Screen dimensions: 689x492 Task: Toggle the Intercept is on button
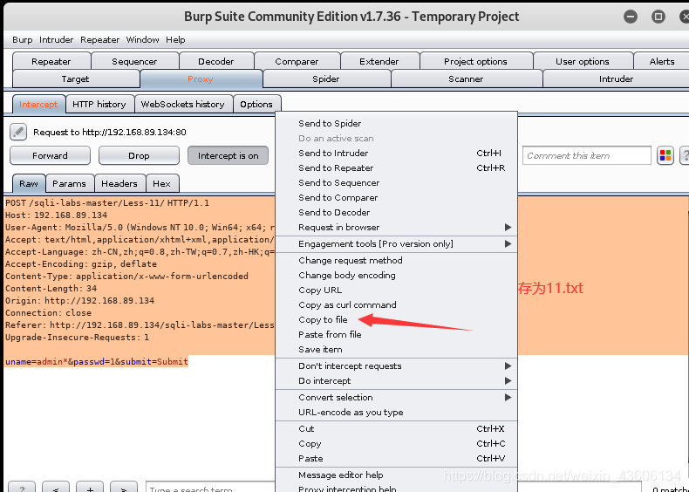click(228, 155)
